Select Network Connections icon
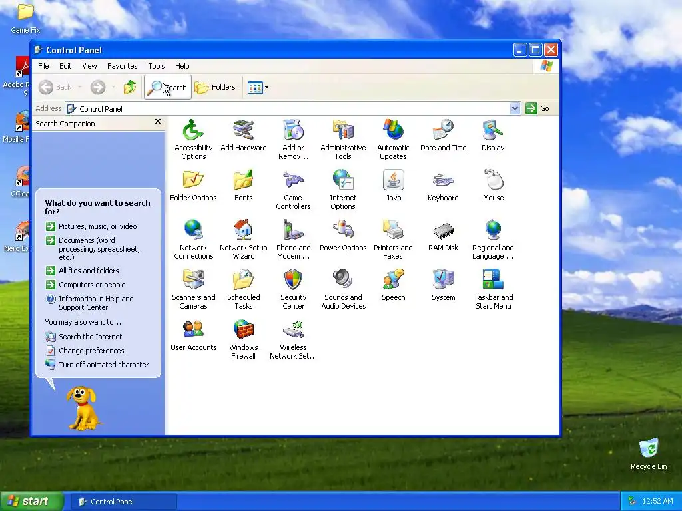The width and height of the screenshot is (682, 511). pyautogui.click(x=194, y=240)
